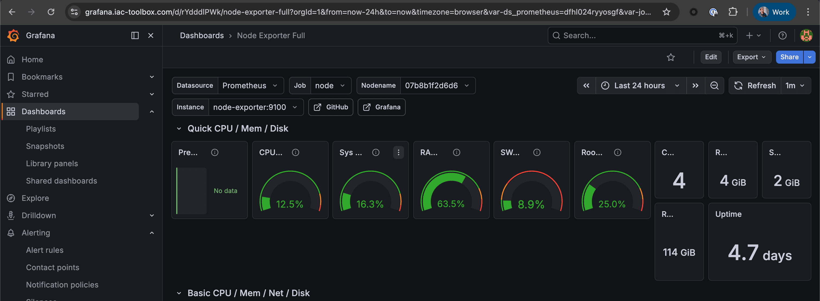
Task: Open Chrome three-dot menu
Action: click(808, 12)
